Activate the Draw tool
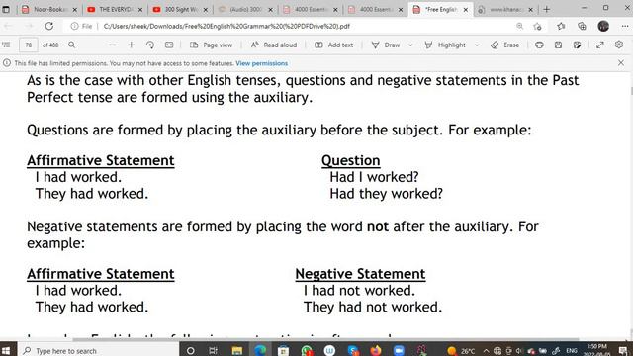Image resolution: width=633 pixels, height=356 pixels. click(386, 44)
